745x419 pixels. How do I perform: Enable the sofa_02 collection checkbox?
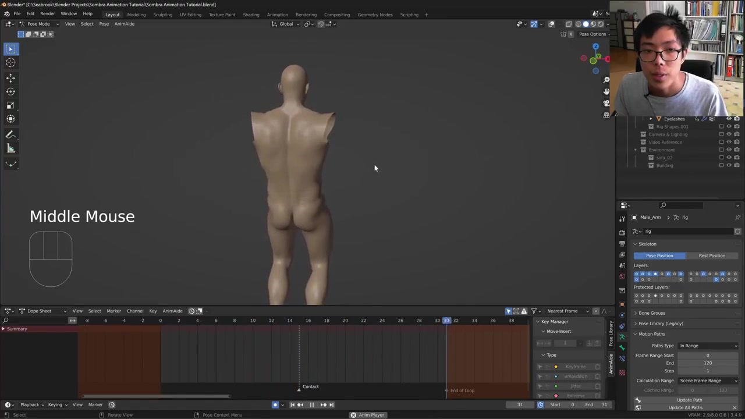721,158
